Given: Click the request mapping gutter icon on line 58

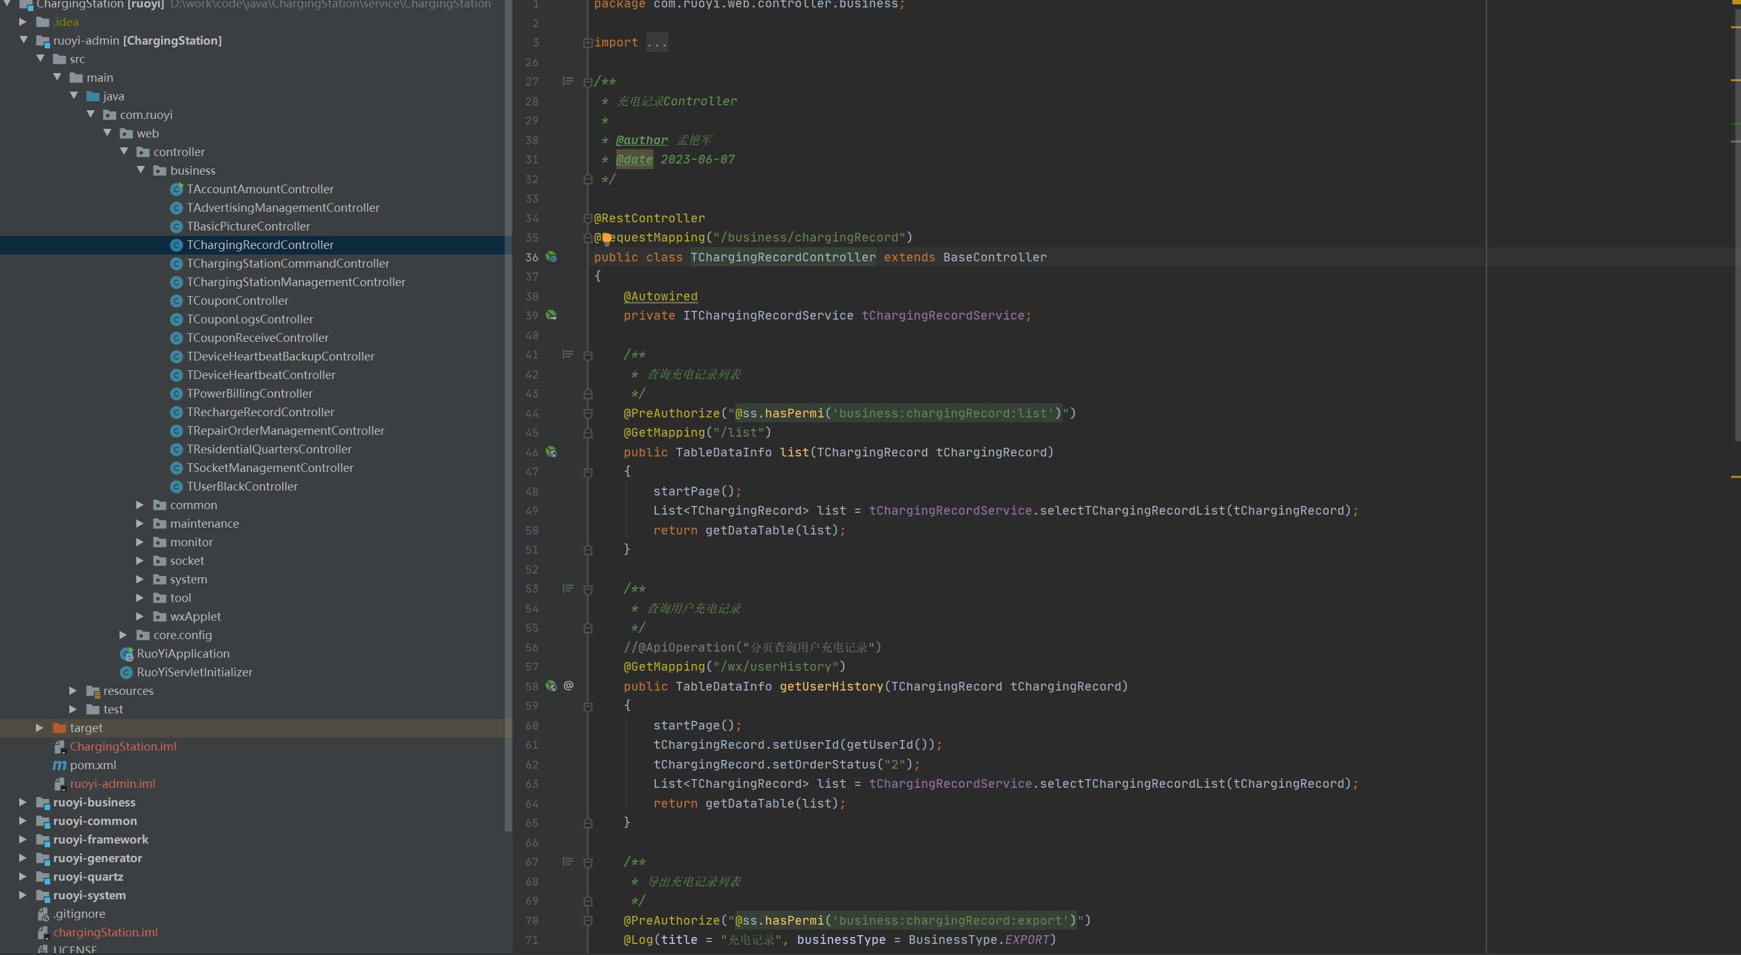Looking at the screenshot, I should [551, 686].
